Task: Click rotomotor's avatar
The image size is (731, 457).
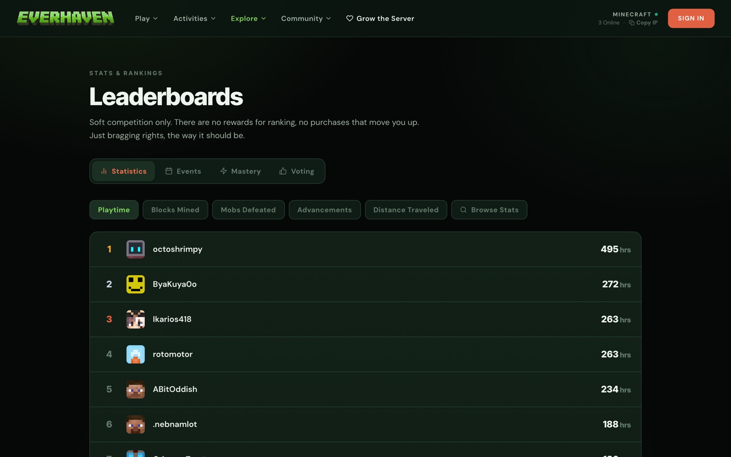Action: pyautogui.click(x=136, y=354)
